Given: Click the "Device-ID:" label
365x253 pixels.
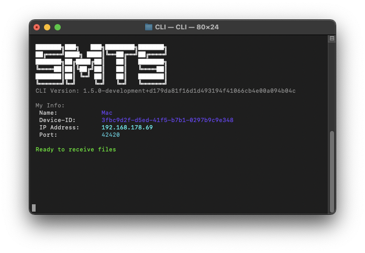Looking at the screenshot, I should [57, 120].
